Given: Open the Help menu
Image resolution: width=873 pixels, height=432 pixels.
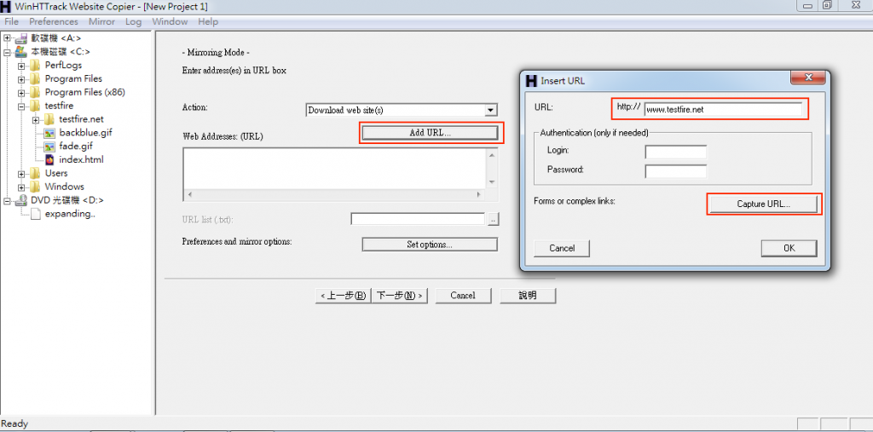Looking at the screenshot, I should 208,21.
